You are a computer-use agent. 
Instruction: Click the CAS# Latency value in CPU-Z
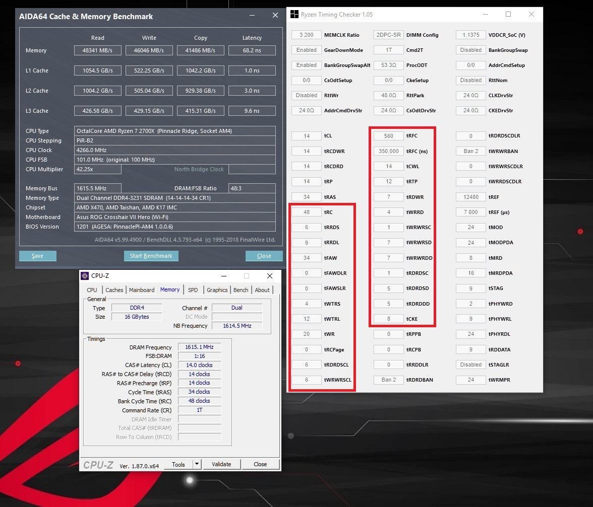click(199, 365)
